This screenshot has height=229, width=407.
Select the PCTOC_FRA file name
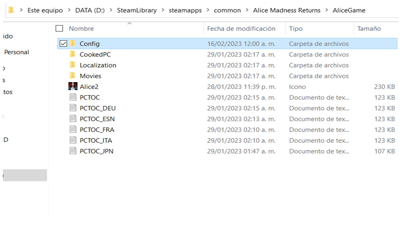(97, 130)
